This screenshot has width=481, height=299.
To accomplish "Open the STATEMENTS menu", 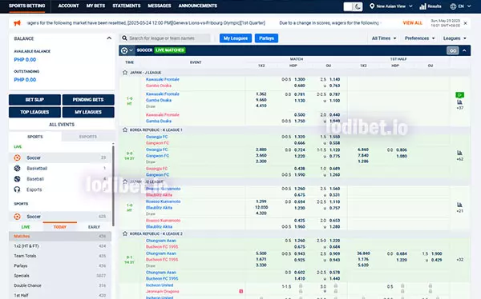I will 127,6.
